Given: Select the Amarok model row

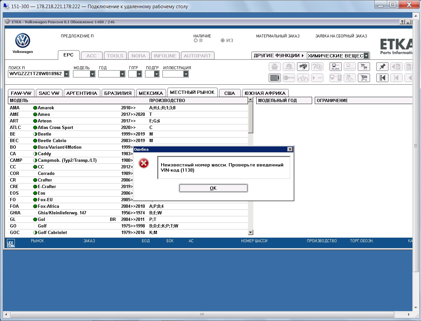Looking at the screenshot, I should tap(128, 108).
